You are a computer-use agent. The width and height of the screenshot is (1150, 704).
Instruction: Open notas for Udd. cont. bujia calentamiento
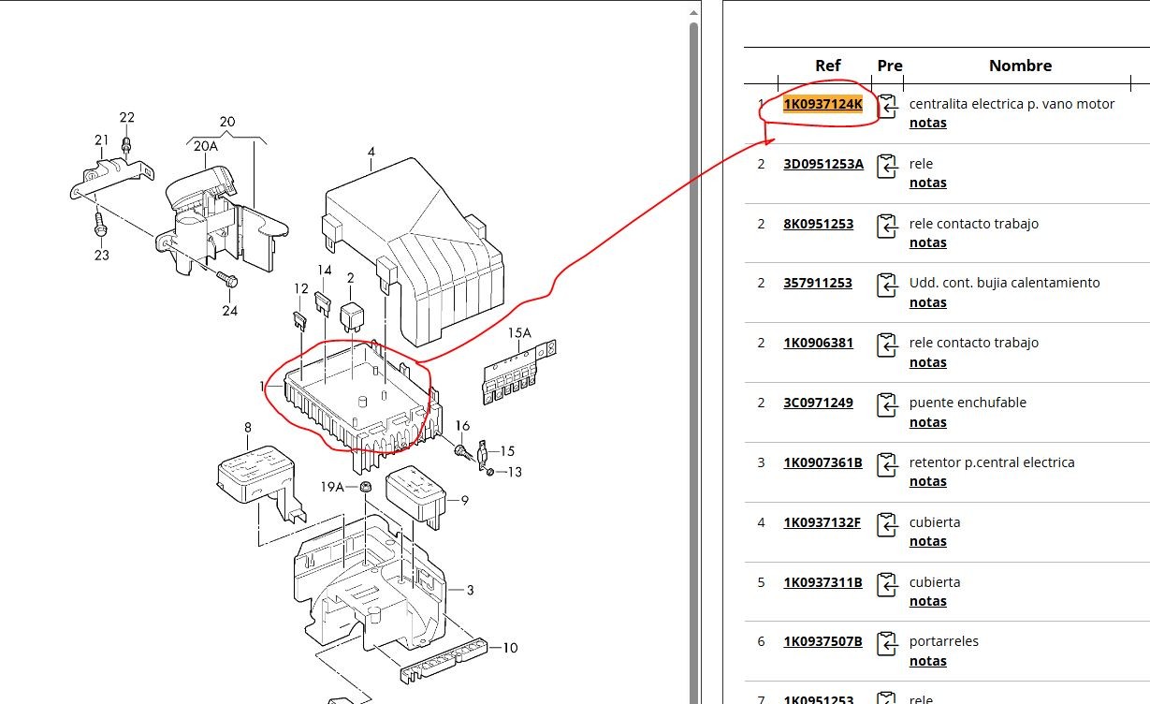tap(927, 302)
